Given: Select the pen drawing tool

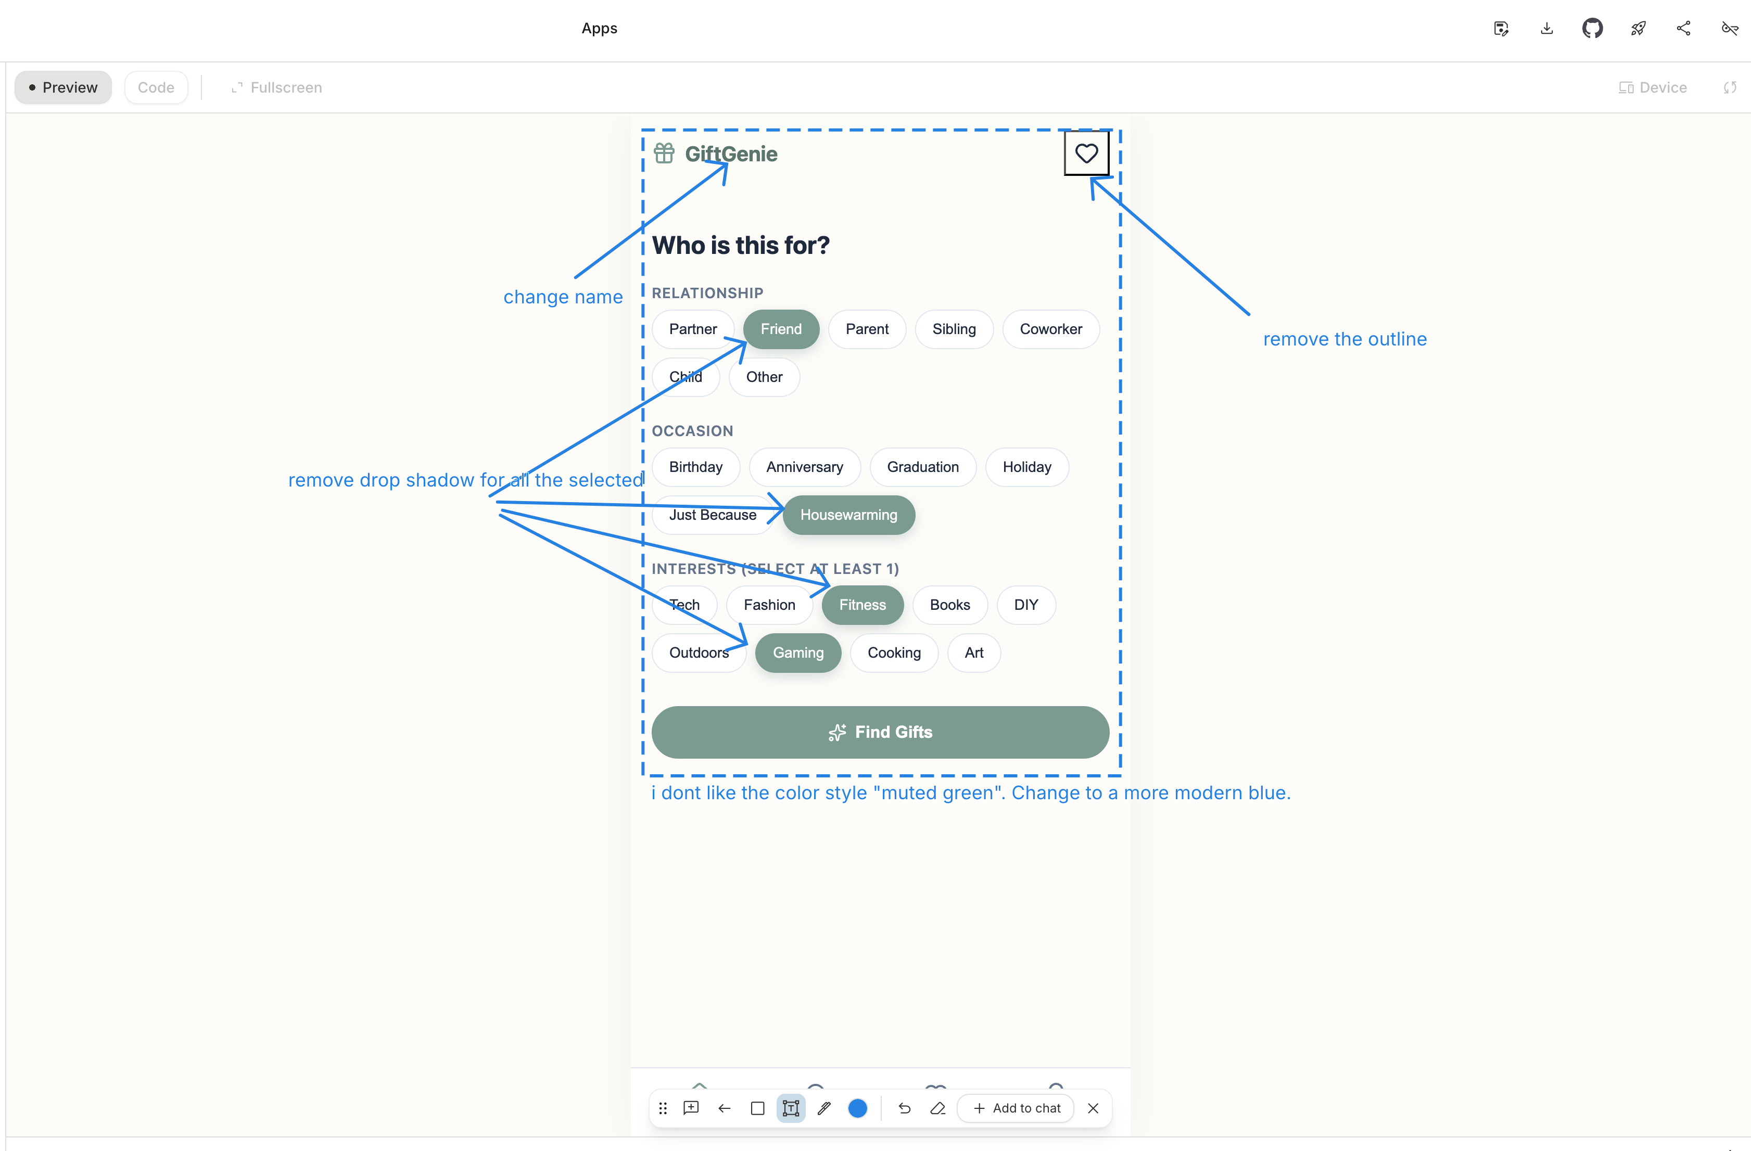Looking at the screenshot, I should click(x=824, y=1108).
